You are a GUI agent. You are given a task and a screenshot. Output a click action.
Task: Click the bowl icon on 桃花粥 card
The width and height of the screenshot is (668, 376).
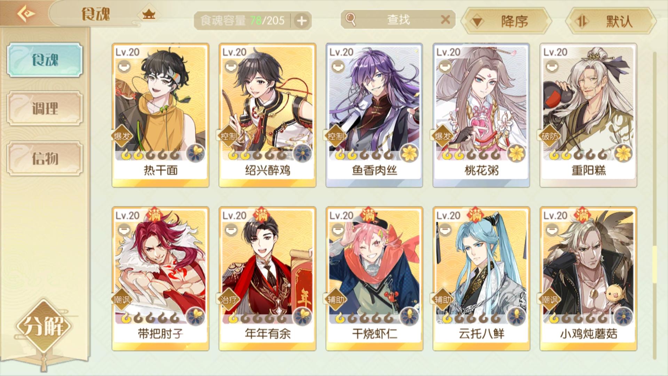(445, 66)
